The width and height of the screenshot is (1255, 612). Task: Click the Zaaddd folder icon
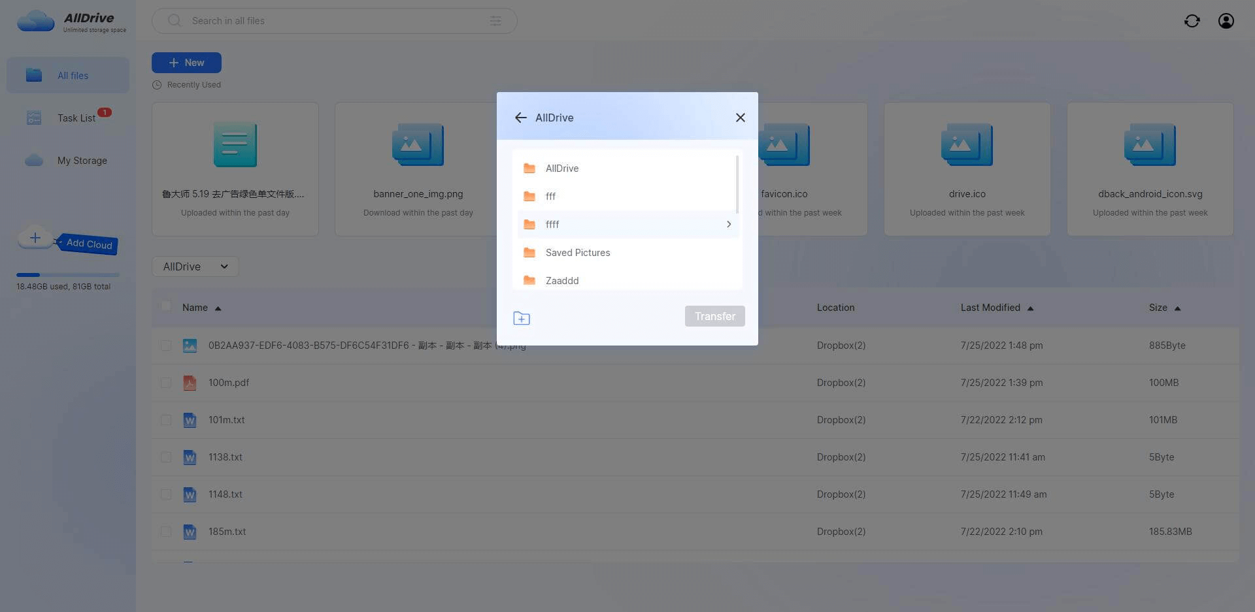tap(529, 281)
